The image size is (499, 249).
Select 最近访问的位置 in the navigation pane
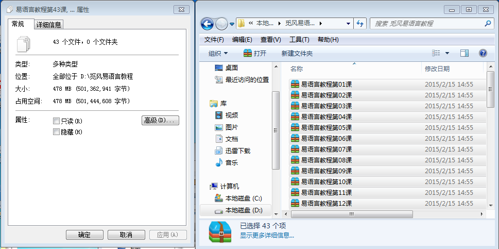pos(247,79)
